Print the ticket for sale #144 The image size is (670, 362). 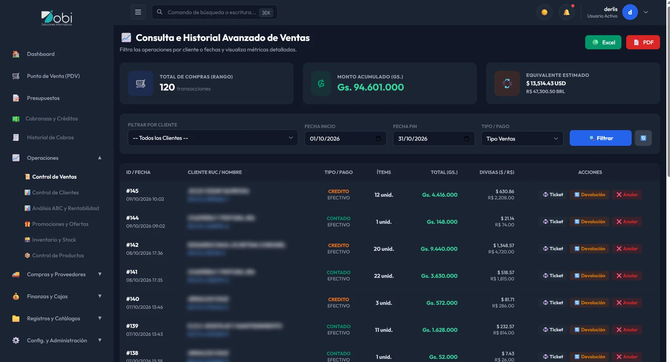[553, 222]
